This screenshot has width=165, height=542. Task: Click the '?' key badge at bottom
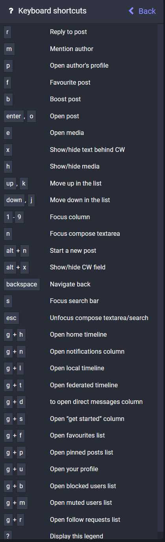[8, 536]
